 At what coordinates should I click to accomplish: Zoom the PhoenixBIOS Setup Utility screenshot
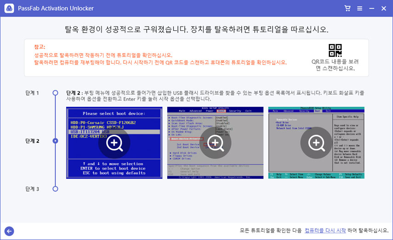(x=316, y=143)
